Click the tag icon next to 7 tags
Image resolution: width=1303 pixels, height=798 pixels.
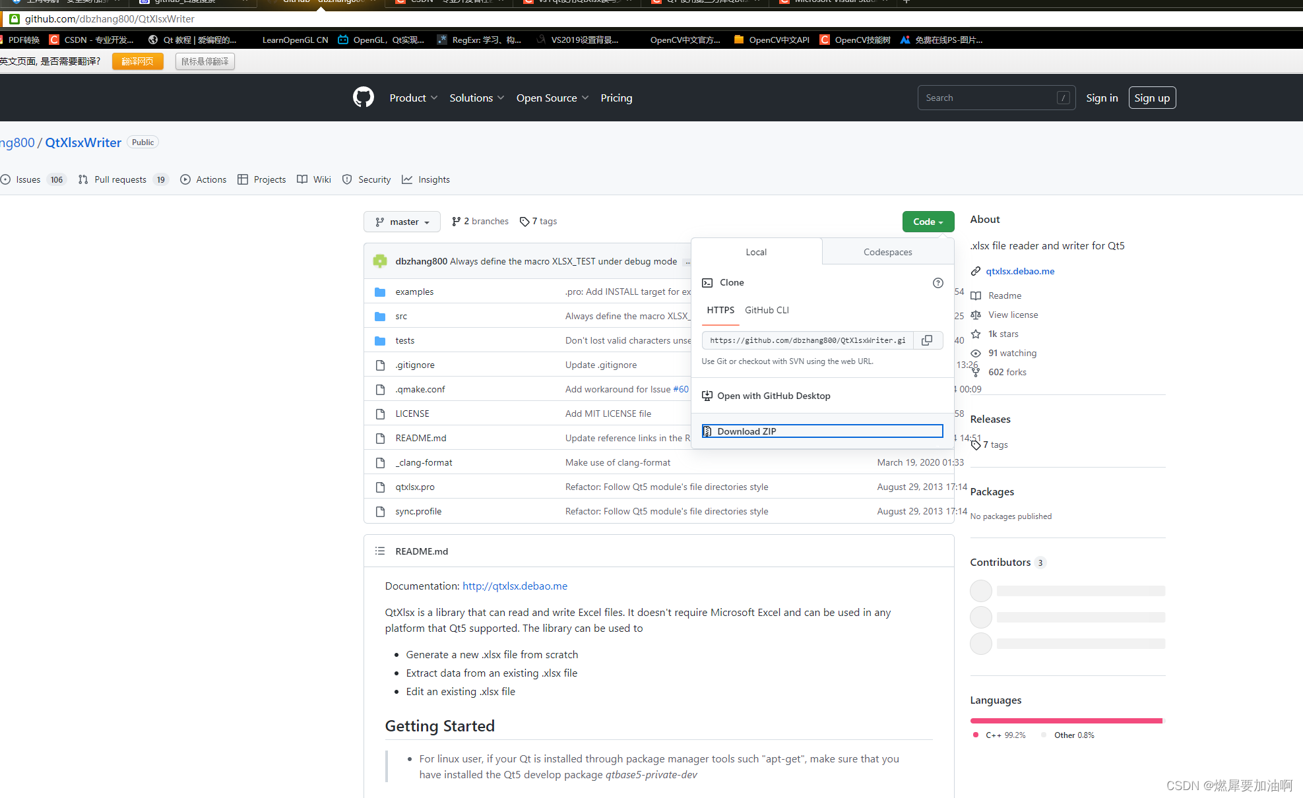click(524, 222)
